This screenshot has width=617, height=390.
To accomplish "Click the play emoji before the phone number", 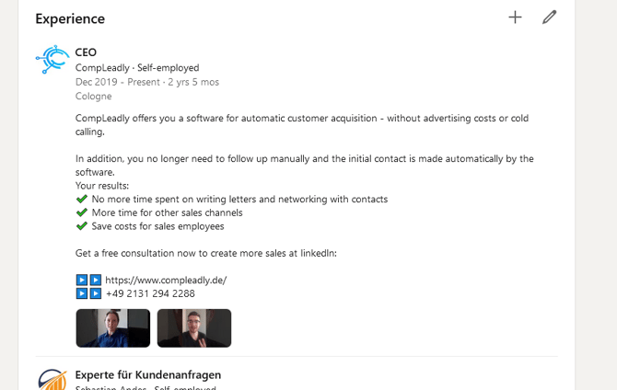I will (x=88, y=293).
